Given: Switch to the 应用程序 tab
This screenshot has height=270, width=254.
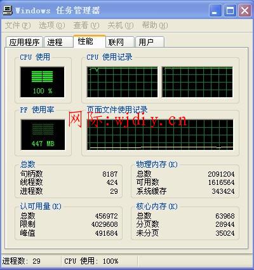Looking at the screenshot, I should click(x=24, y=42).
